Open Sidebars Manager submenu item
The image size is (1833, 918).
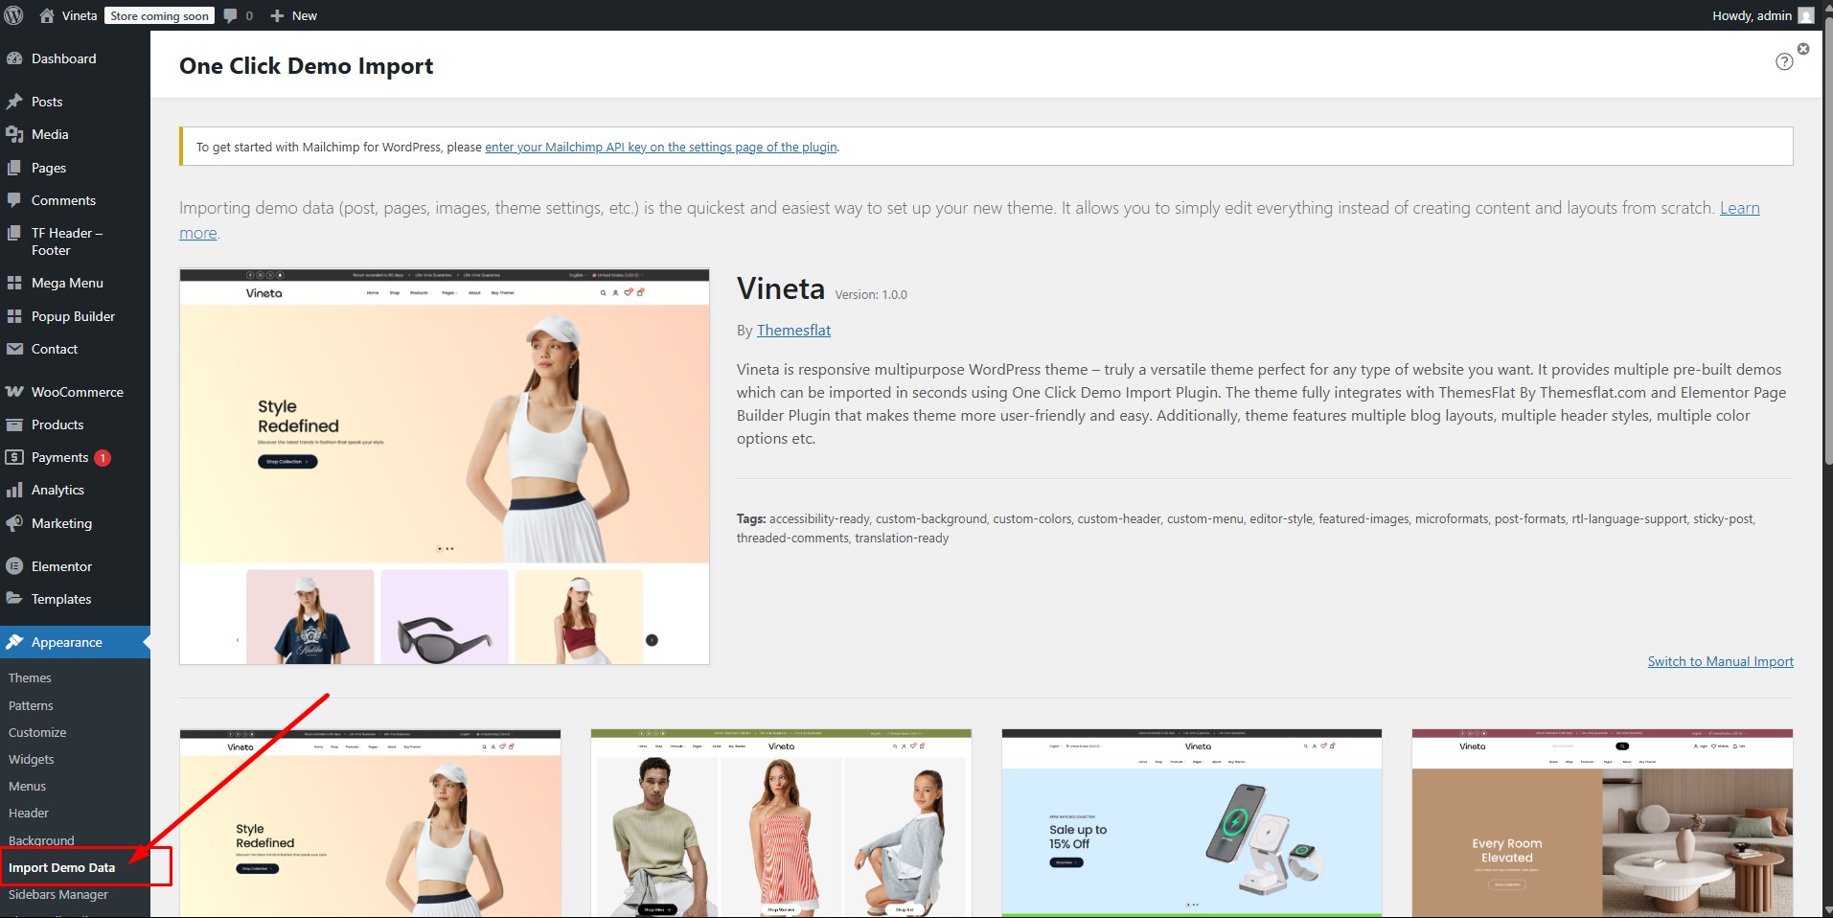[x=58, y=894]
